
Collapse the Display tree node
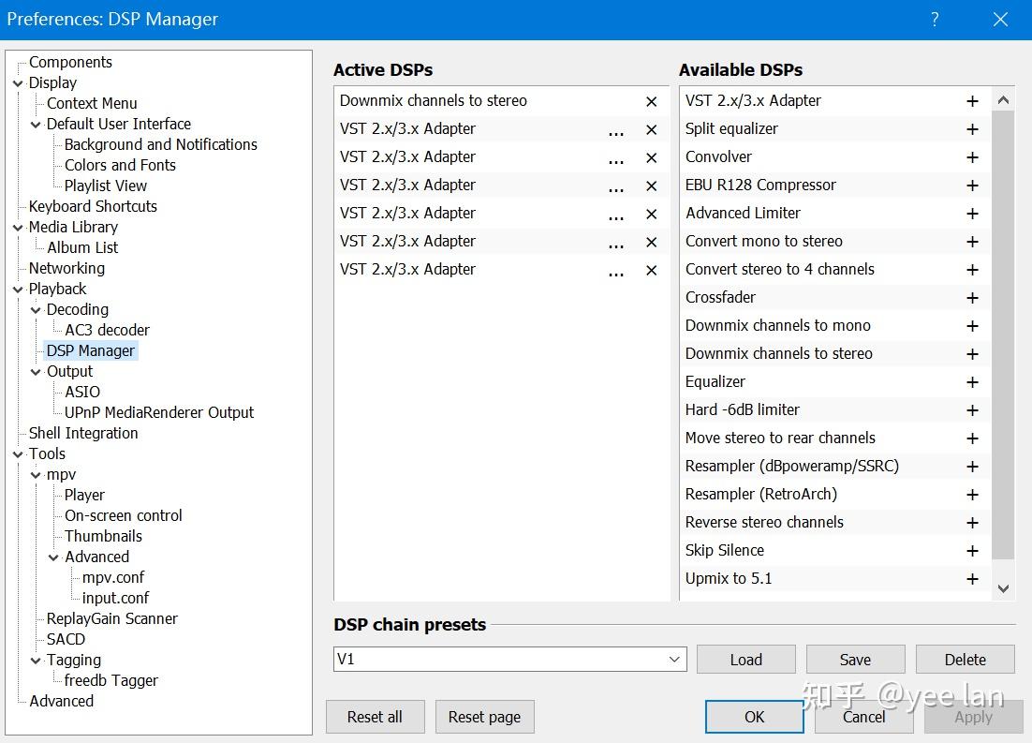[18, 83]
